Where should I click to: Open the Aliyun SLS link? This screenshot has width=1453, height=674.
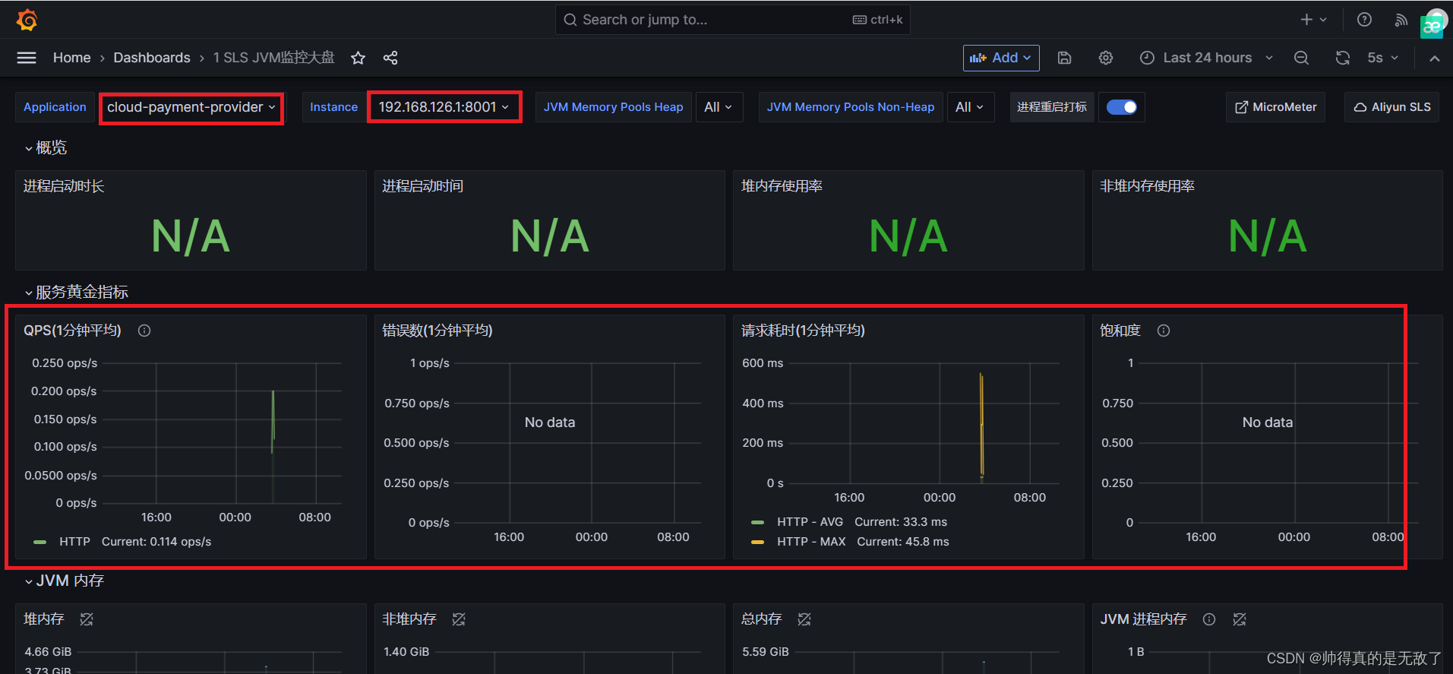pos(1391,107)
